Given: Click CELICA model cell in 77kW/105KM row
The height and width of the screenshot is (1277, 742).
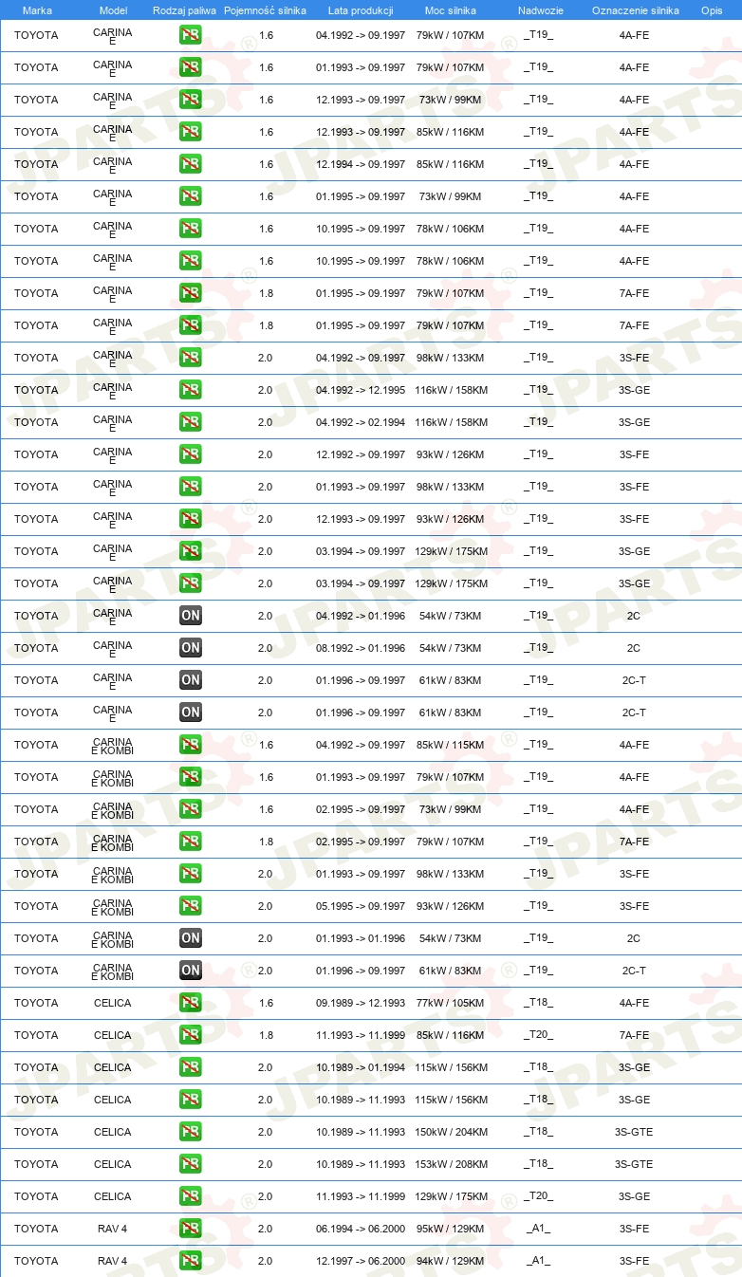Looking at the screenshot, I should point(113,1003).
